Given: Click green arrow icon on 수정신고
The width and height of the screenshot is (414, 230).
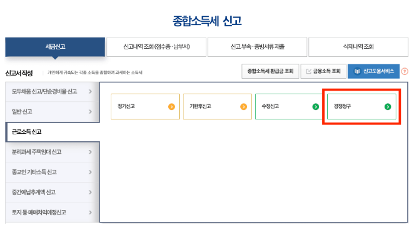Looking at the screenshot, I should coord(316,106).
